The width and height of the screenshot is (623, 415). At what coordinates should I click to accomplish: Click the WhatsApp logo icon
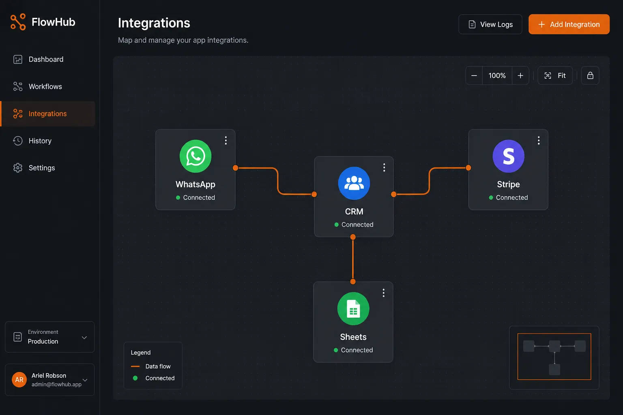[195, 156]
